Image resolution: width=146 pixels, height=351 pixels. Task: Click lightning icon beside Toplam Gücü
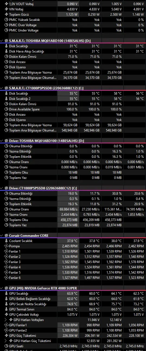[x=7, y=14]
